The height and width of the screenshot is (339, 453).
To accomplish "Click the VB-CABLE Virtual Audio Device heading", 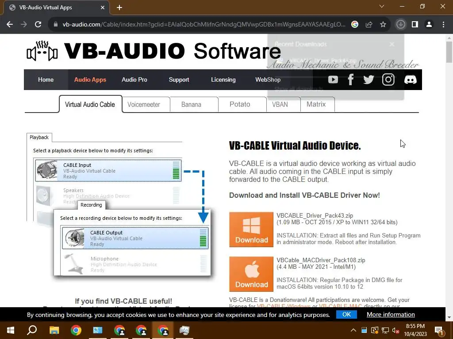I will (x=295, y=146).
